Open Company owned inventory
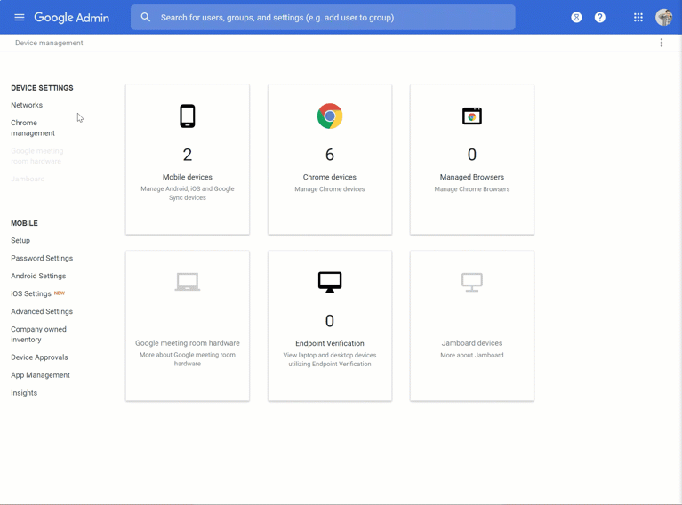This screenshot has height=505, width=682. 39,334
